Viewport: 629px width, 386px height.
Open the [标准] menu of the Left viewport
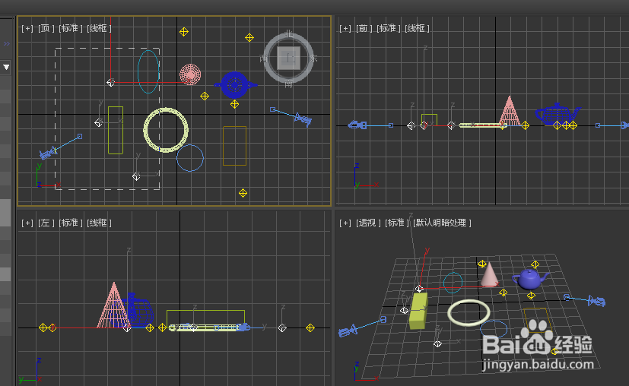click(70, 223)
